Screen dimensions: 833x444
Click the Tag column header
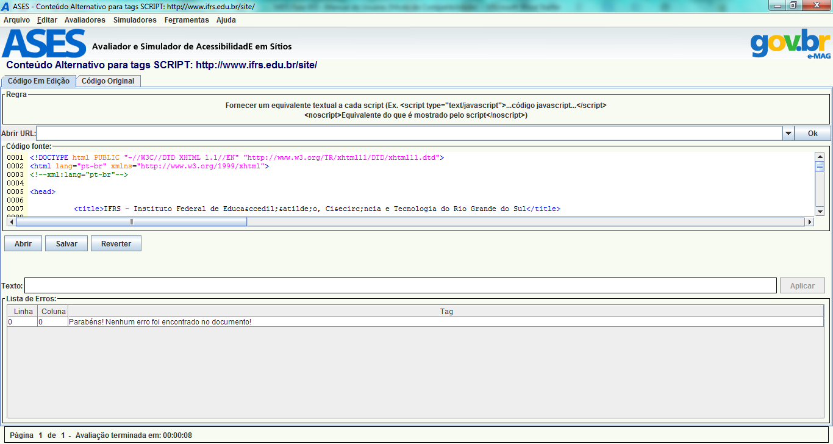point(446,312)
